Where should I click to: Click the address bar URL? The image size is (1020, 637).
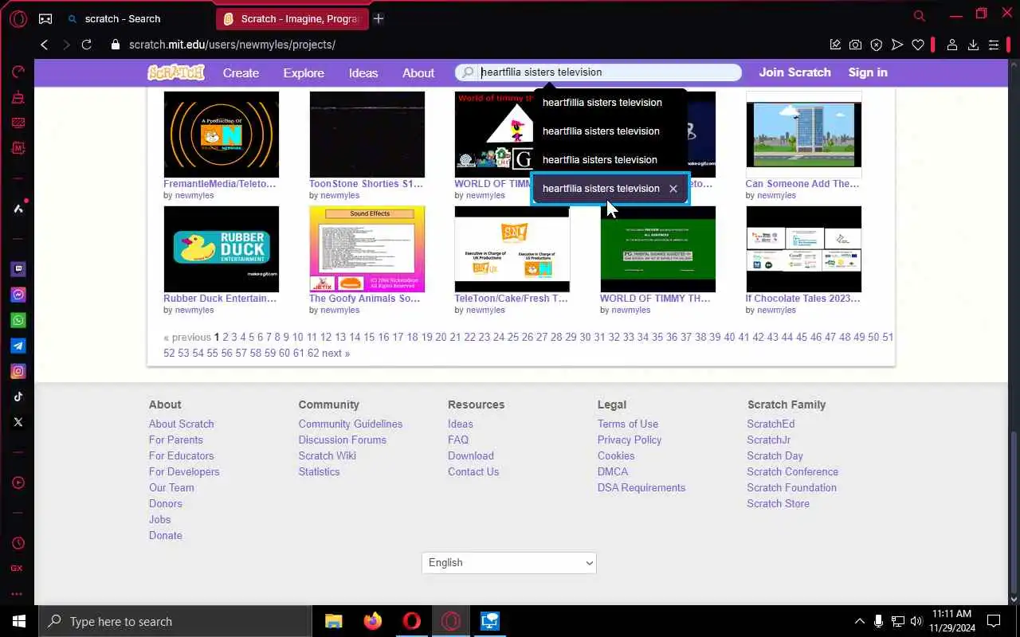click(x=232, y=45)
